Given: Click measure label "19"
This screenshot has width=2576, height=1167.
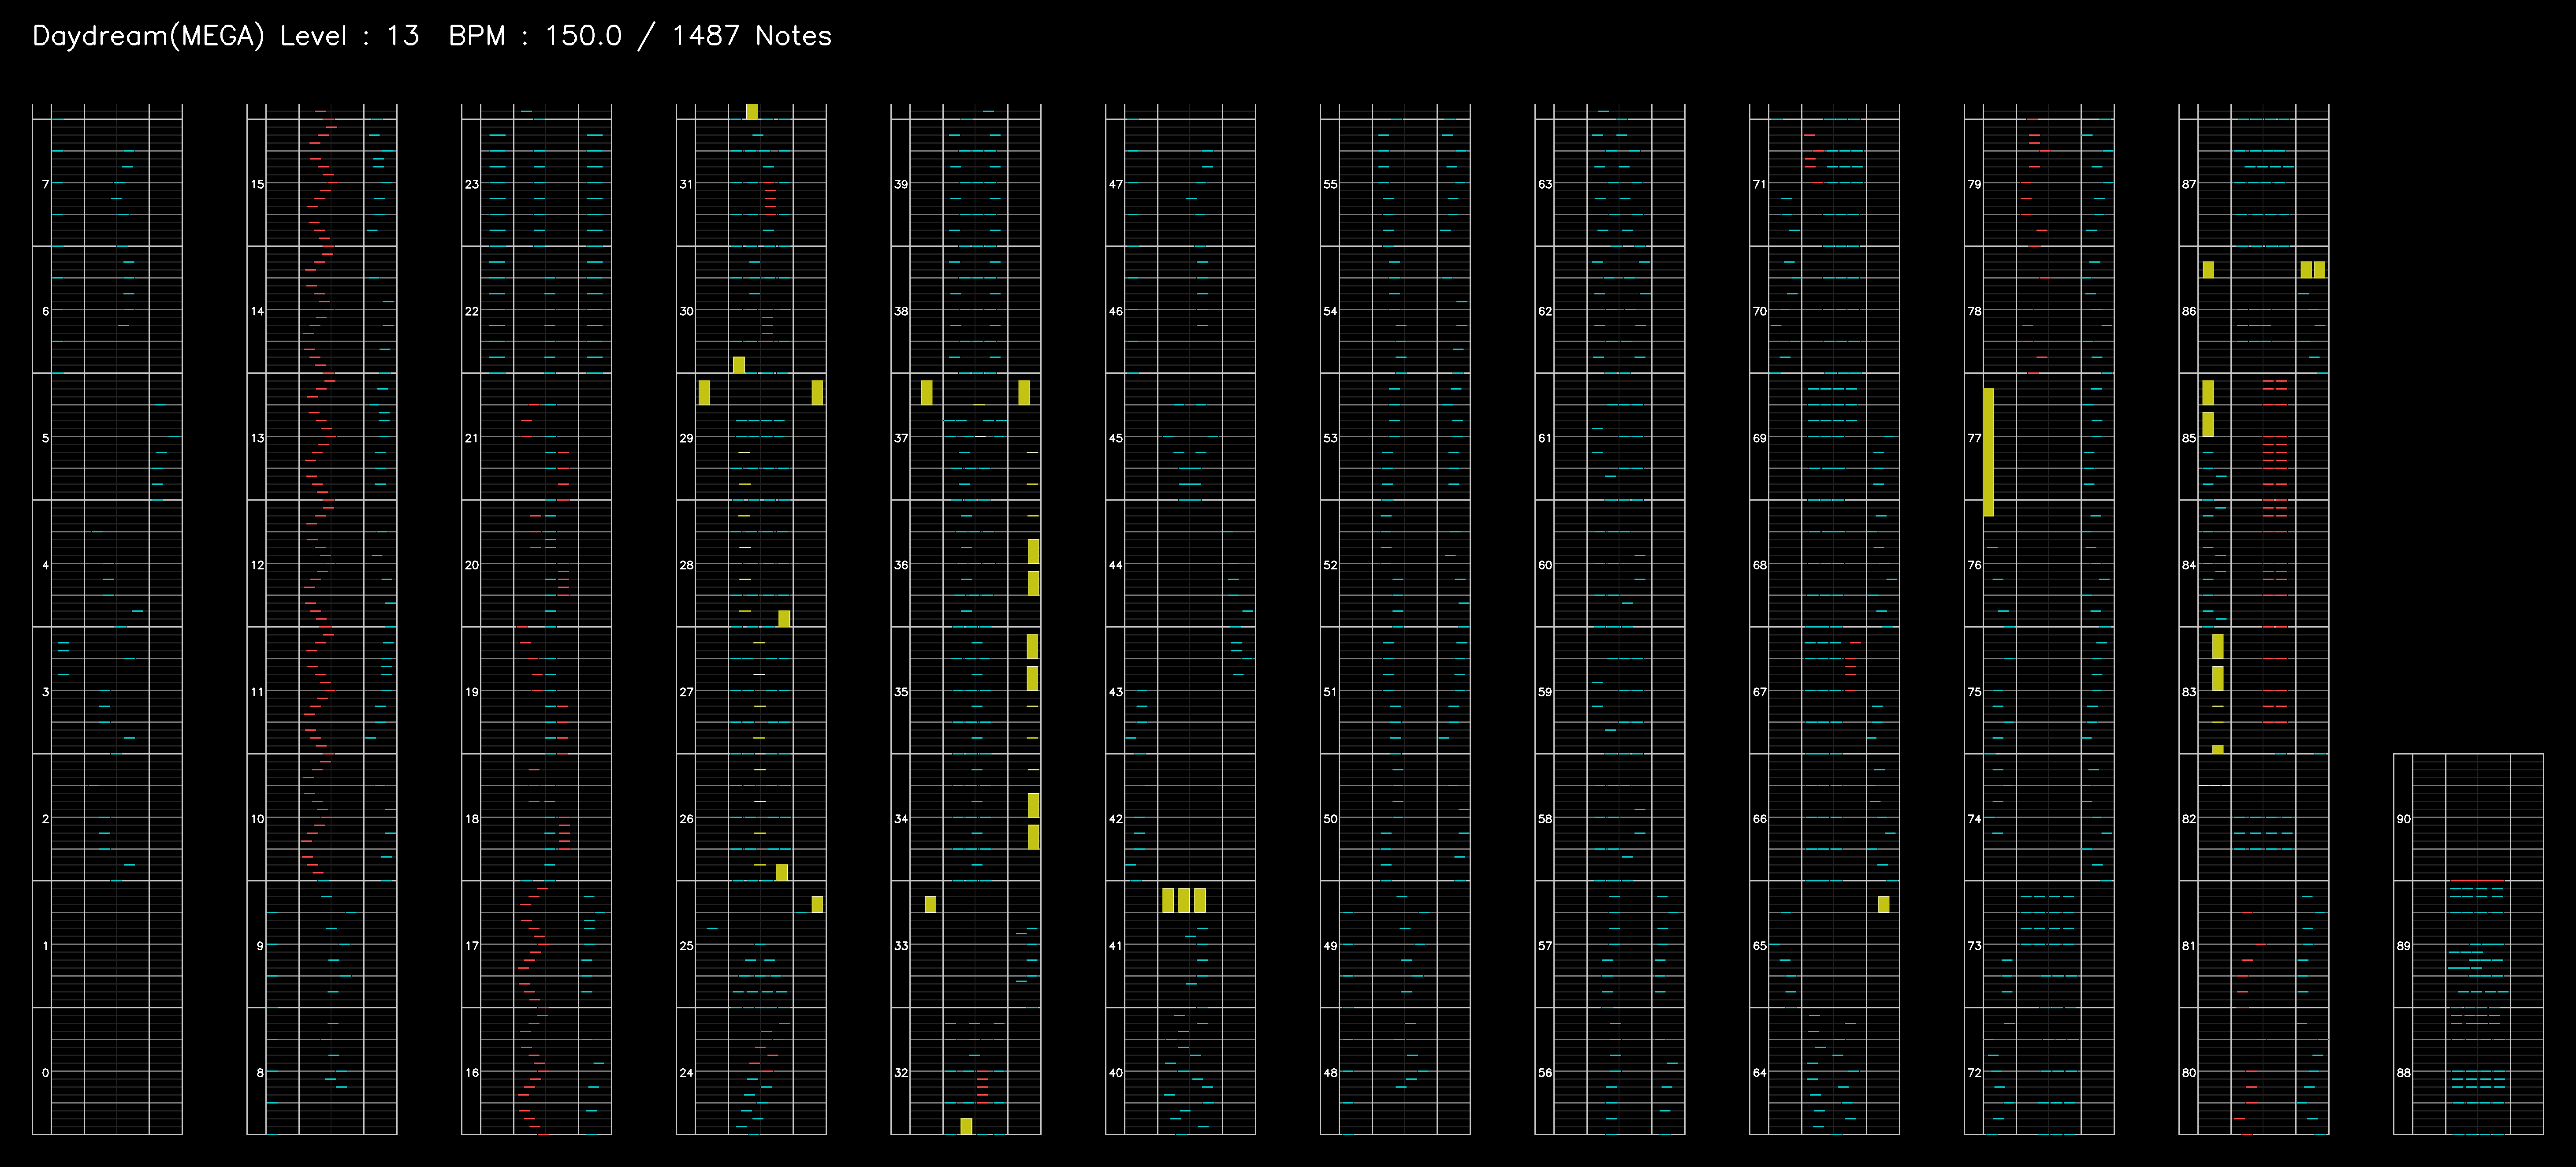Looking at the screenshot, I should 472,691.
